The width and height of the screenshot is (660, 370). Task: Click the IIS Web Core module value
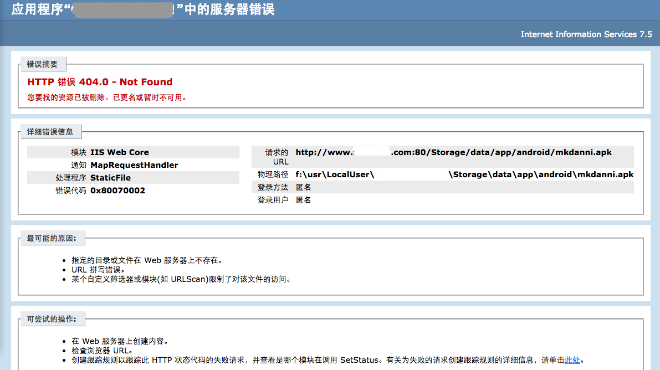click(120, 152)
